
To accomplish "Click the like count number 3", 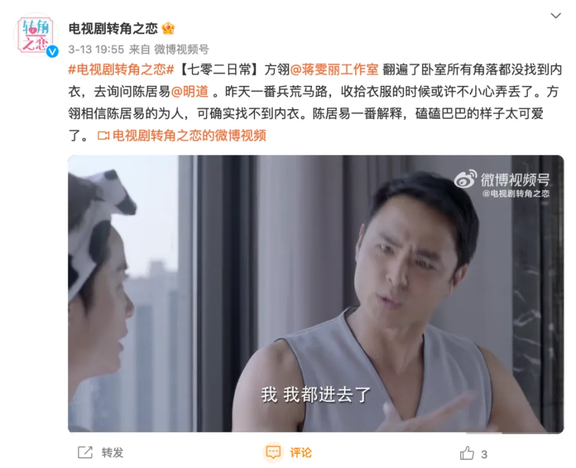I will pos(484,455).
